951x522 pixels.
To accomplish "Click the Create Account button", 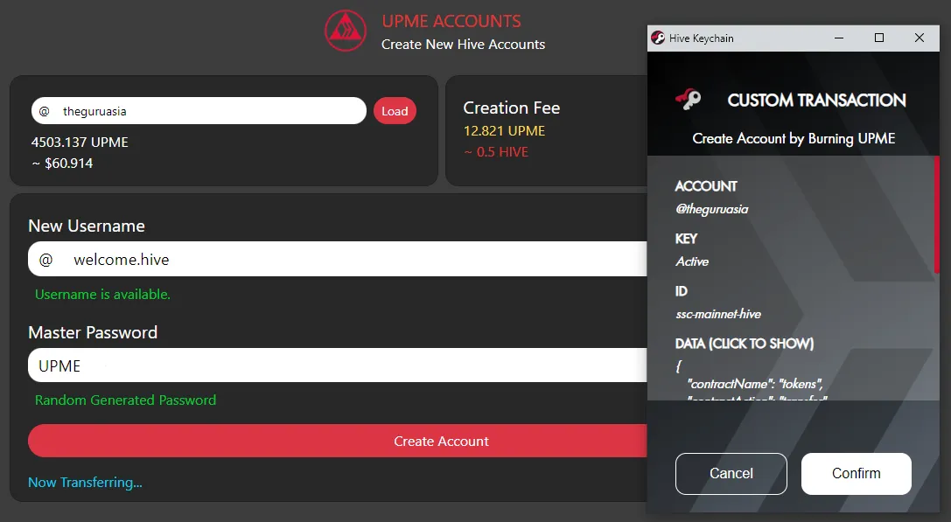I will (x=338, y=441).
